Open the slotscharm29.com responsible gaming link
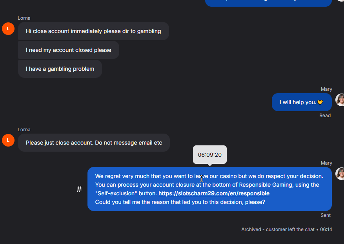 point(214,193)
